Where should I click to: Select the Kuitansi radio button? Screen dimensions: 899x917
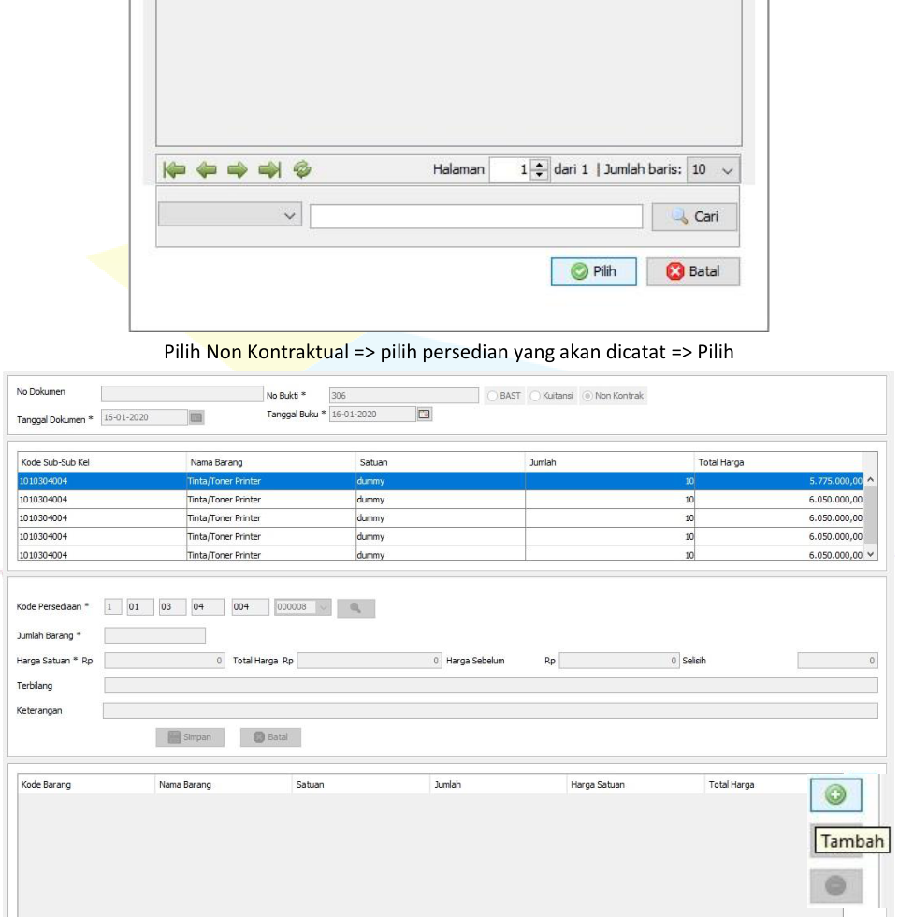[536, 396]
